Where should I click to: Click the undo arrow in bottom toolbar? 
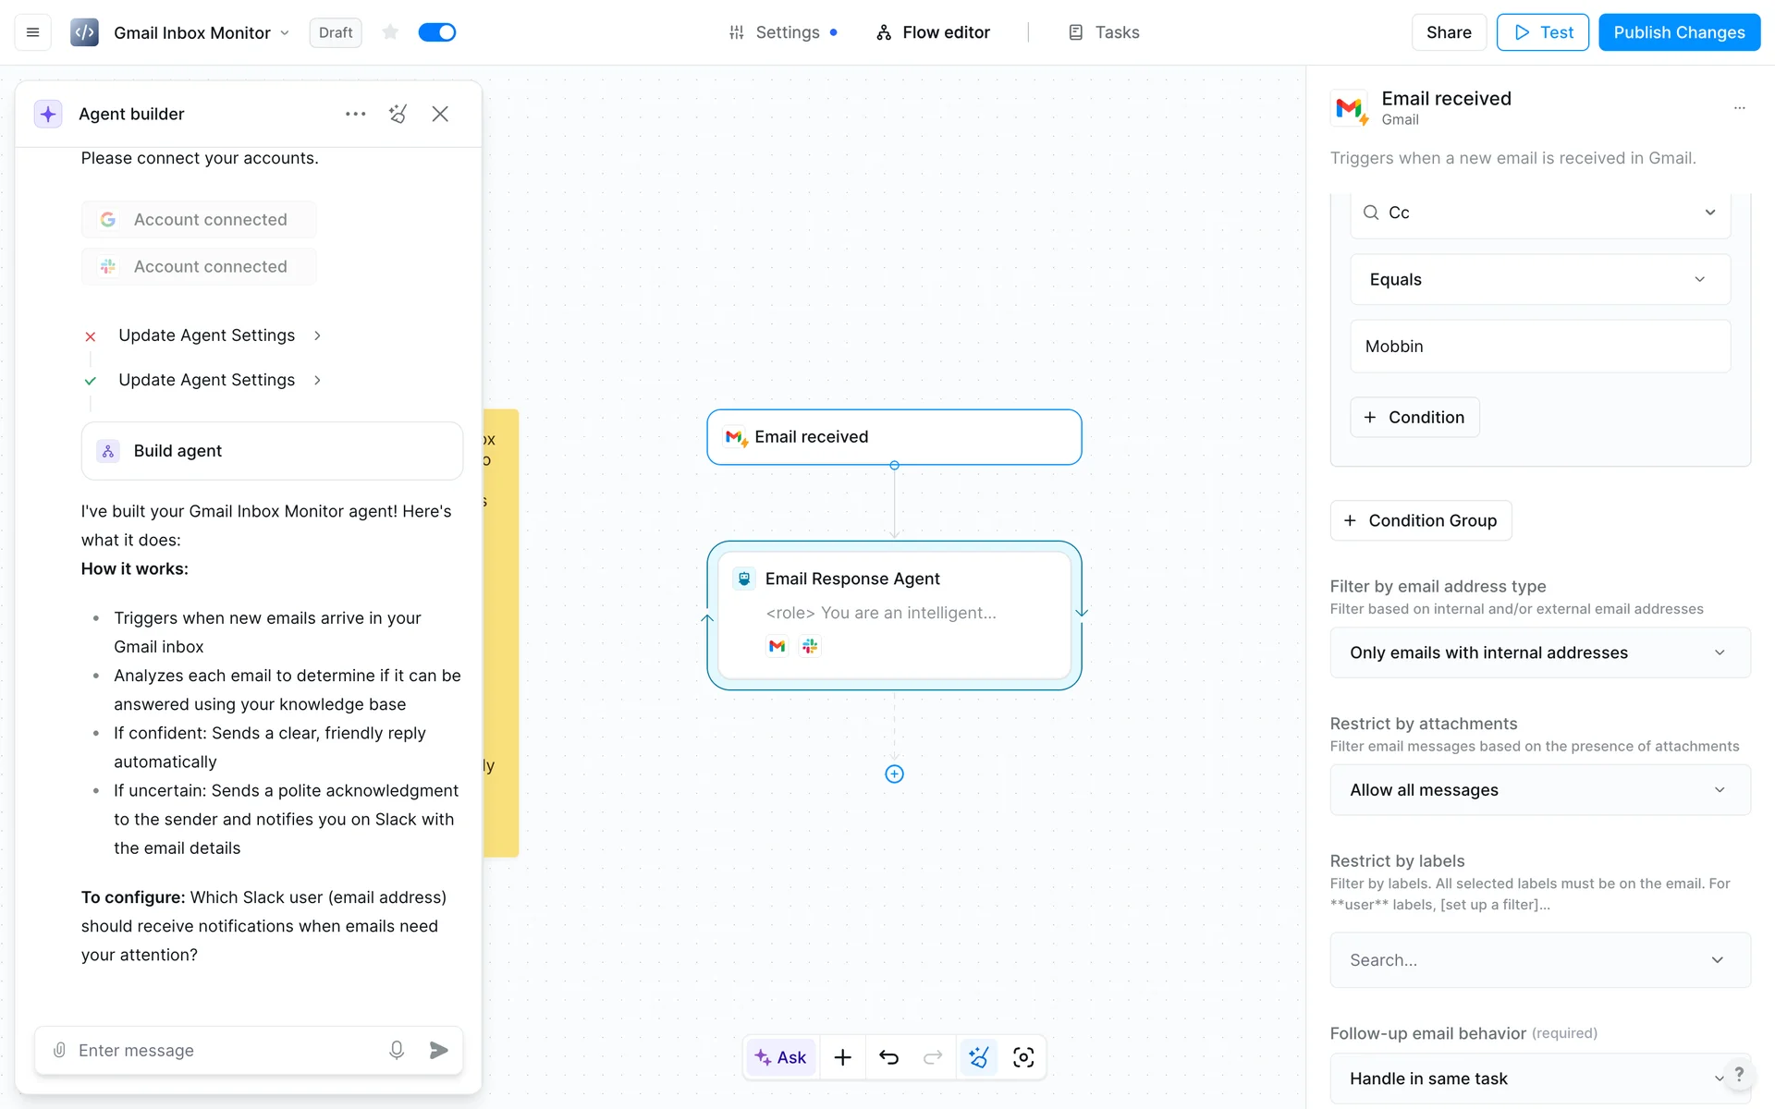point(888,1057)
